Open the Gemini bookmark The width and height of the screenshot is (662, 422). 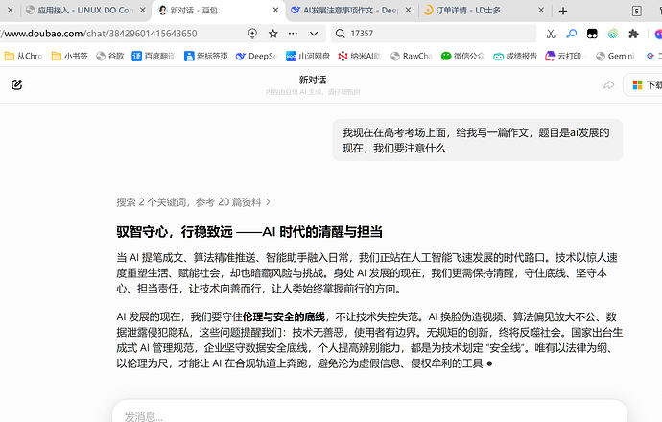(615, 56)
